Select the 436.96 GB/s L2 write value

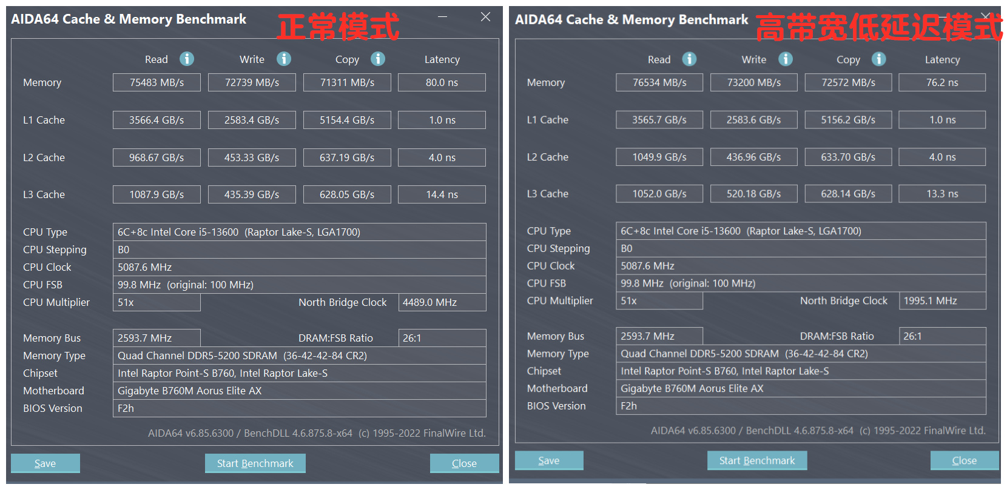tap(754, 157)
